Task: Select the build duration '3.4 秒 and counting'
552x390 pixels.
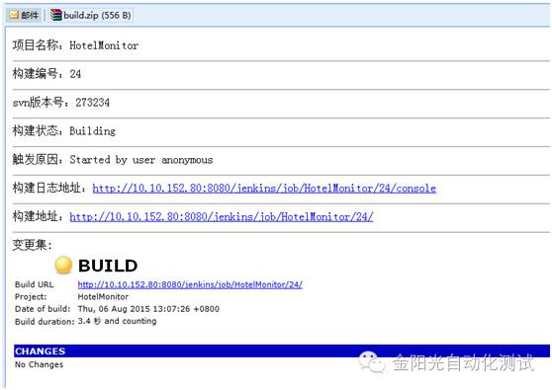Action: point(118,321)
